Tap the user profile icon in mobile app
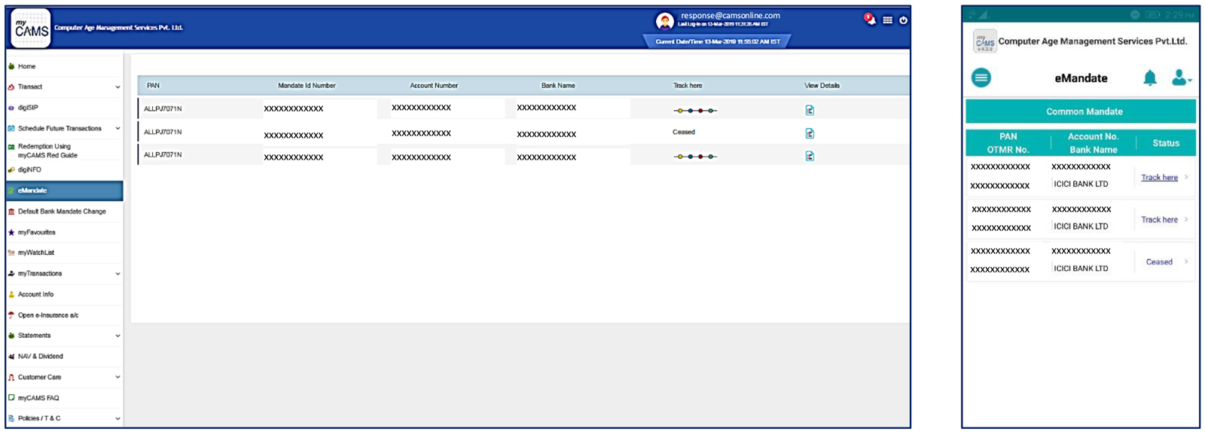Viewport: 1205px width, 444px height. point(1180,78)
